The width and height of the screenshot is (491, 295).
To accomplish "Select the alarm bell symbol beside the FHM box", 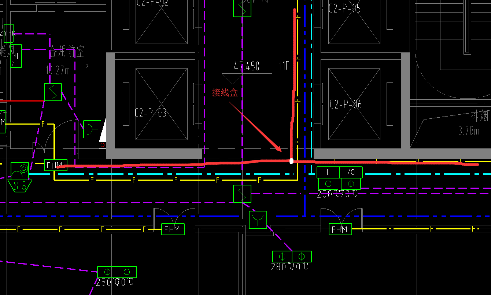I will [x=20, y=171].
